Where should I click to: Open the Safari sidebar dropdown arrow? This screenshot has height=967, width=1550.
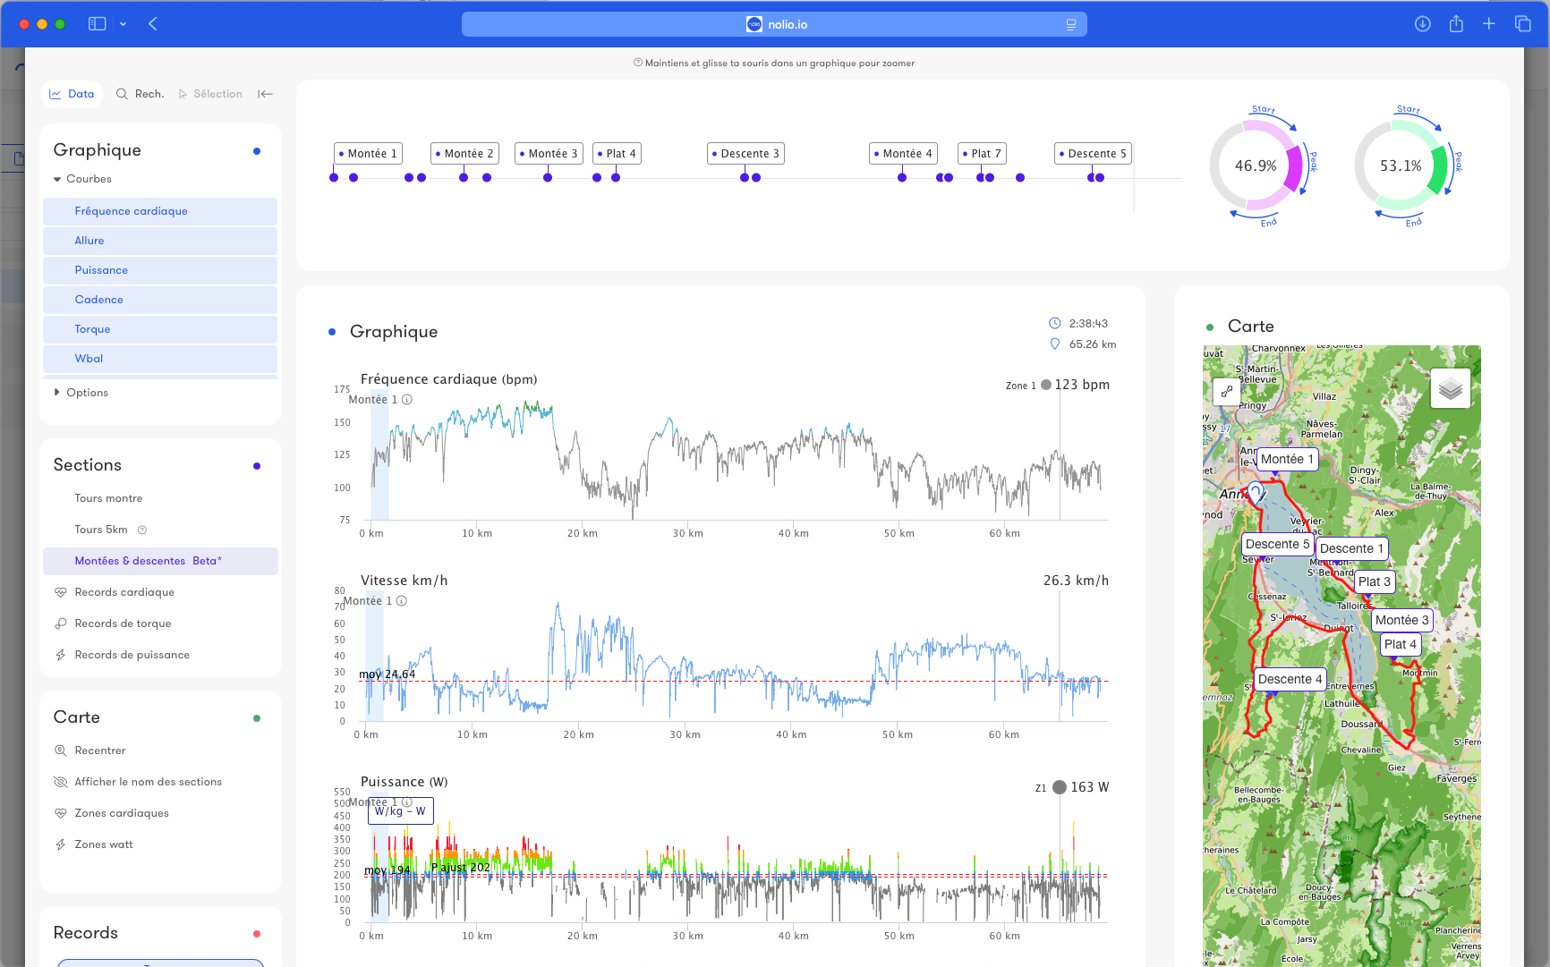123,24
